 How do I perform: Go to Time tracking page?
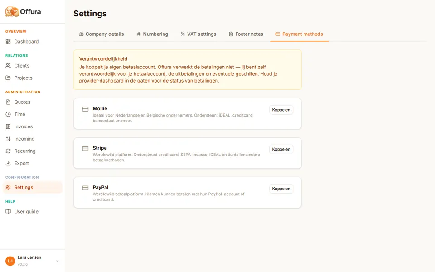(33, 114)
